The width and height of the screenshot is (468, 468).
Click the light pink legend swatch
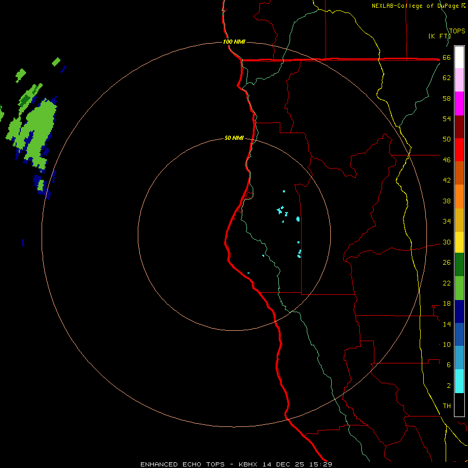pyautogui.click(x=459, y=80)
